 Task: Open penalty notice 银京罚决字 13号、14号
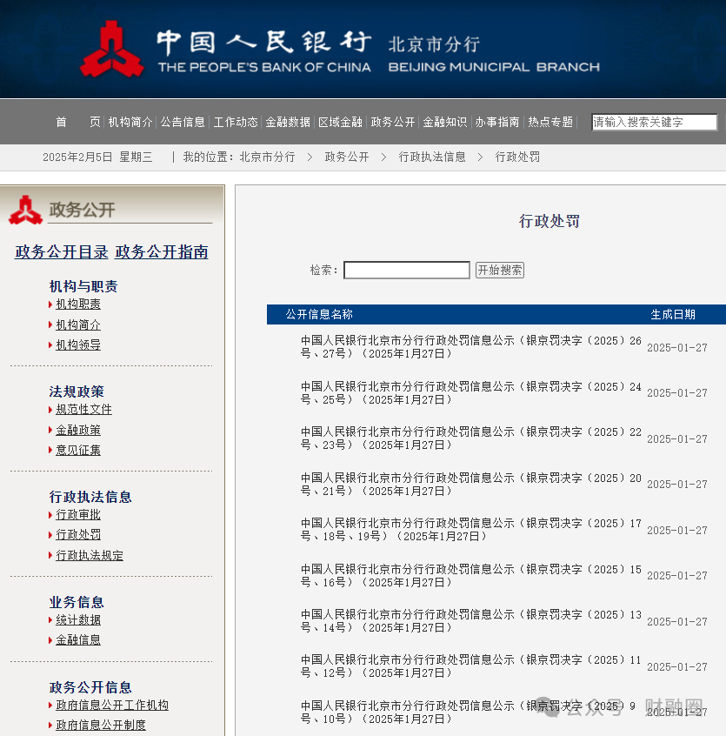point(471,620)
